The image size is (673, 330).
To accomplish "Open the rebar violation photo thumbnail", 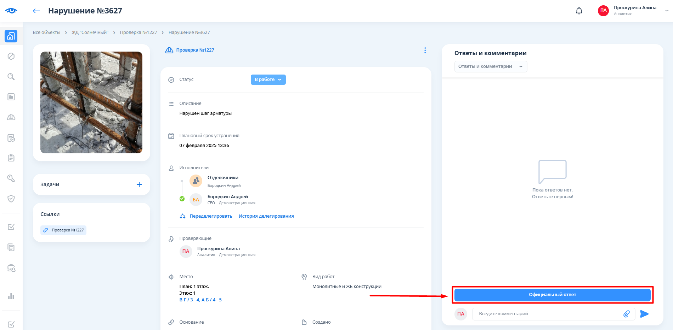I will [x=91, y=102].
